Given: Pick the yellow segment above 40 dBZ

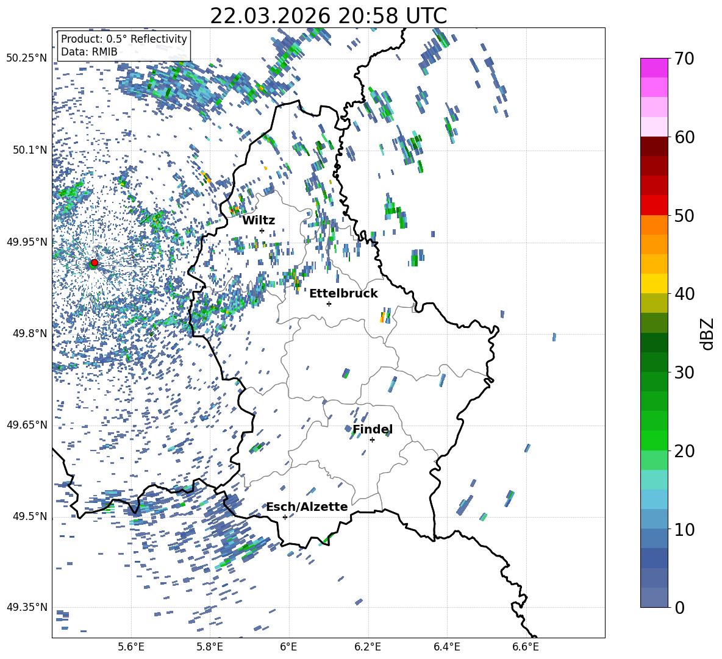Looking at the screenshot, I should (654, 283).
